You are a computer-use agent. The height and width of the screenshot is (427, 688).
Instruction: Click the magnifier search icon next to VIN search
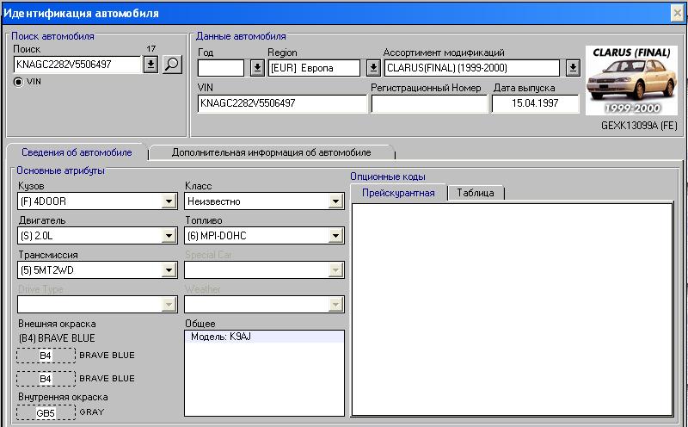(x=172, y=65)
